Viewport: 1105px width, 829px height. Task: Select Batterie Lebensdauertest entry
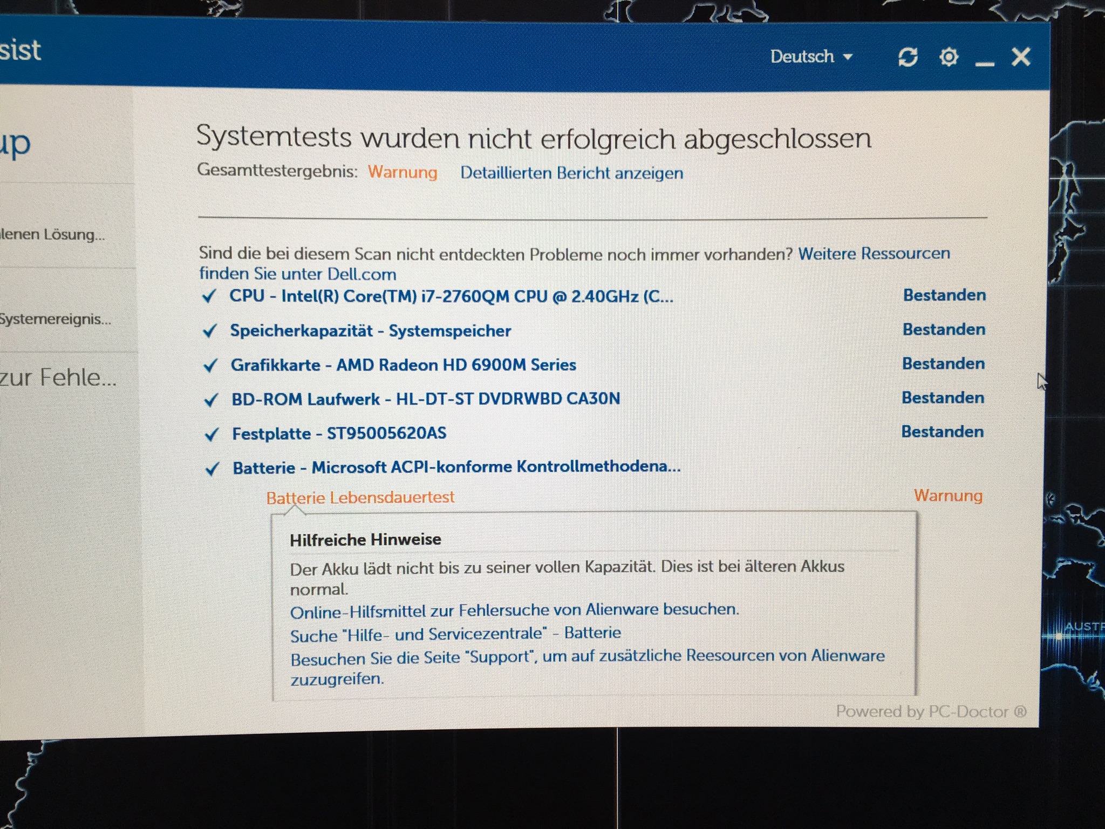pos(360,497)
